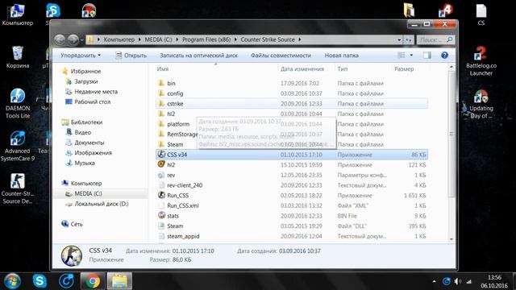This screenshot has width=516, height=290.
Task: Open Counter-Strike Source desktop shortcut
Action: click(18, 188)
